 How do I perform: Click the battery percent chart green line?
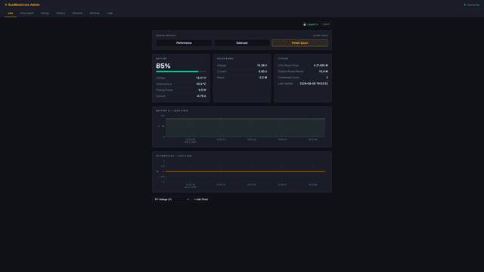point(245,119)
